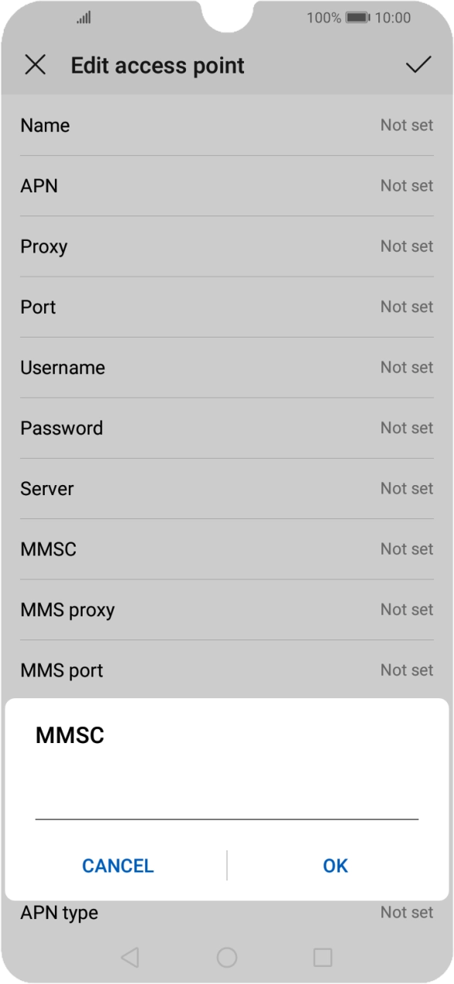Image resolution: width=454 pixels, height=984 pixels.
Task: Tap the X to discard edits
Action: point(36,66)
